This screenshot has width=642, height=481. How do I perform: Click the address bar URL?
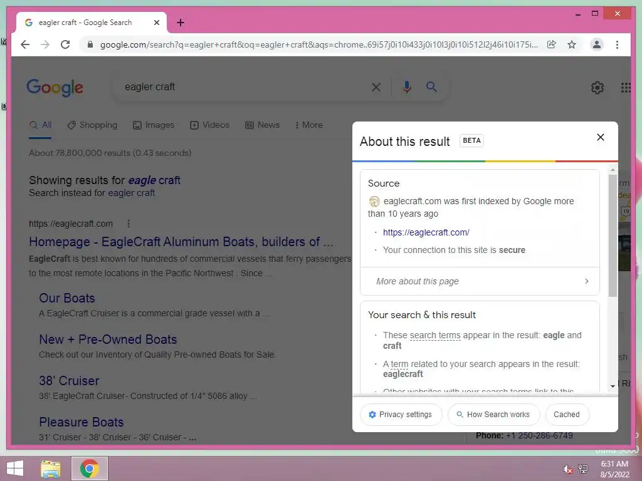pyautogui.click(x=318, y=44)
